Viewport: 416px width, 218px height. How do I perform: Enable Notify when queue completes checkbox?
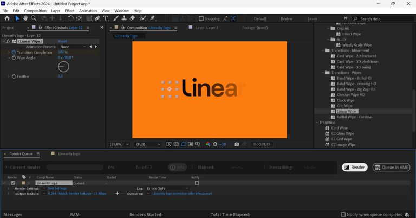coord(343,214)
